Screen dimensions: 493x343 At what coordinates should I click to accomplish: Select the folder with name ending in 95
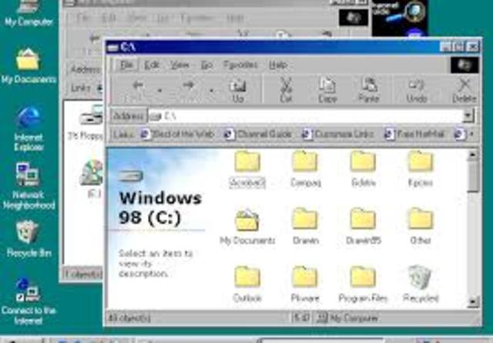(363, 227)
